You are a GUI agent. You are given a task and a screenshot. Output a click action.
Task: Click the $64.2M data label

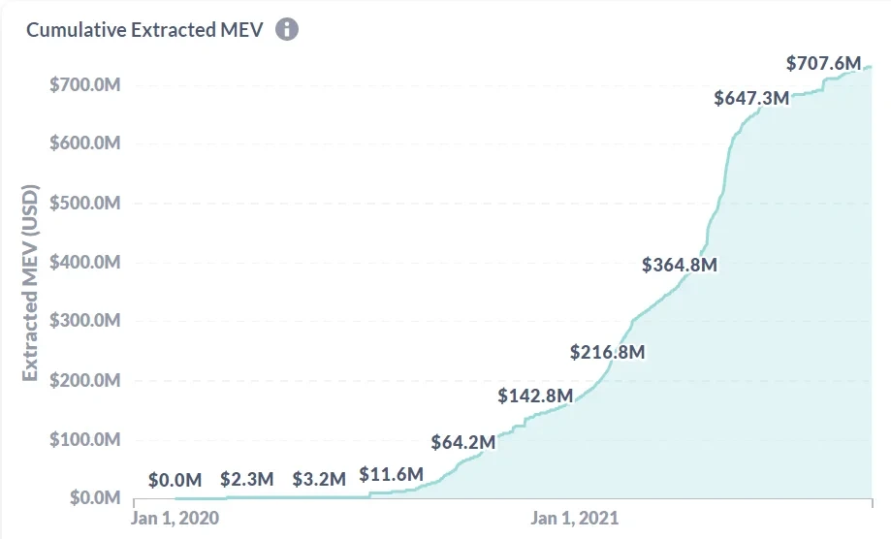[x=463, y=443]
